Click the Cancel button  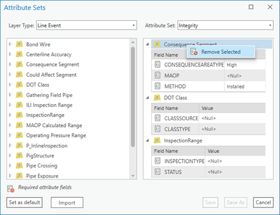click(x=263, y=202)
